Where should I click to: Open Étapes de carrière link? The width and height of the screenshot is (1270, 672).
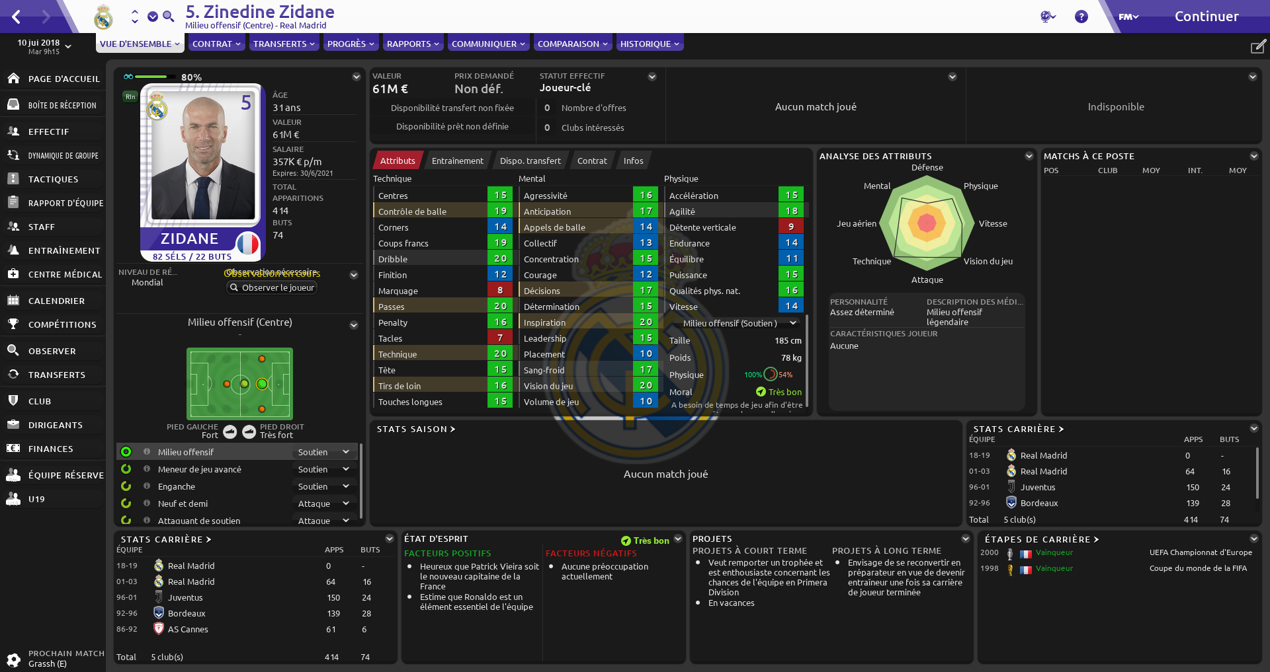(x=1042, y=539)
